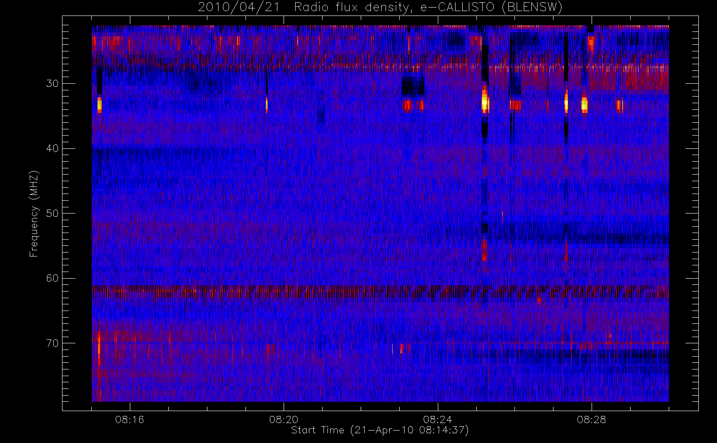Click the 50 frequency tick label
This screenshot has height=443, width=717.
52,214
